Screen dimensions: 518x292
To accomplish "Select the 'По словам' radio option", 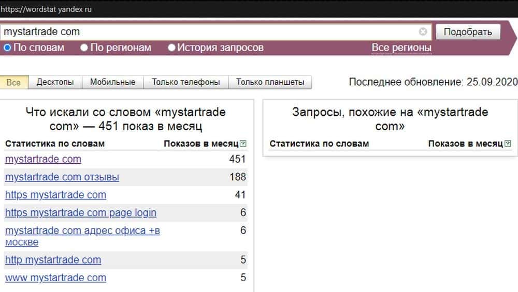I will [x=7, y=48].
